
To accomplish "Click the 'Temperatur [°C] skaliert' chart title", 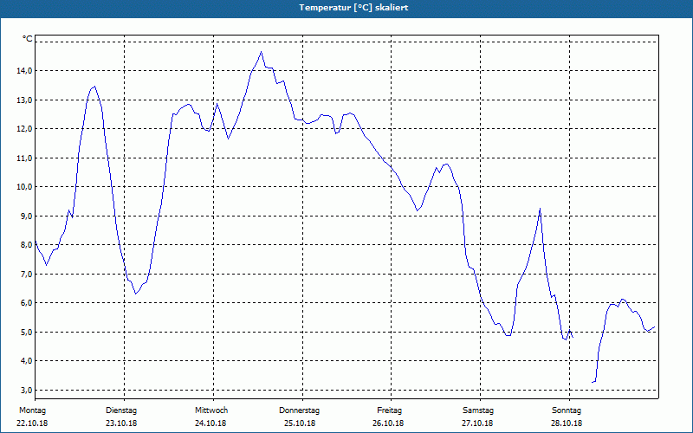I will pos(353,8).
